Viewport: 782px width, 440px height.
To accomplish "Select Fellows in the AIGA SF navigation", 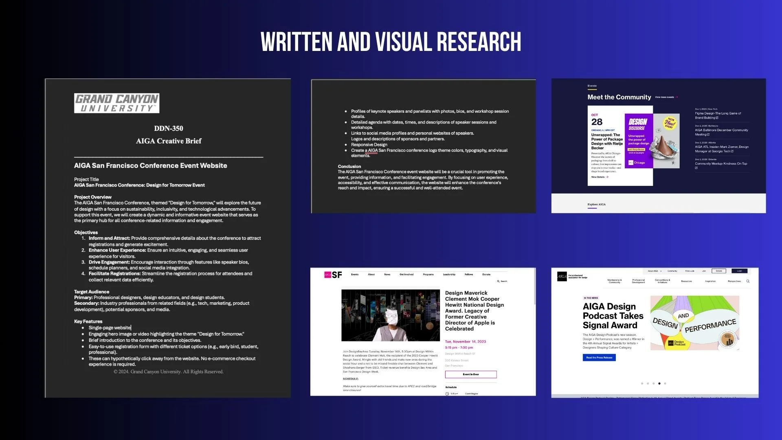I will click(x=469, y=274).
